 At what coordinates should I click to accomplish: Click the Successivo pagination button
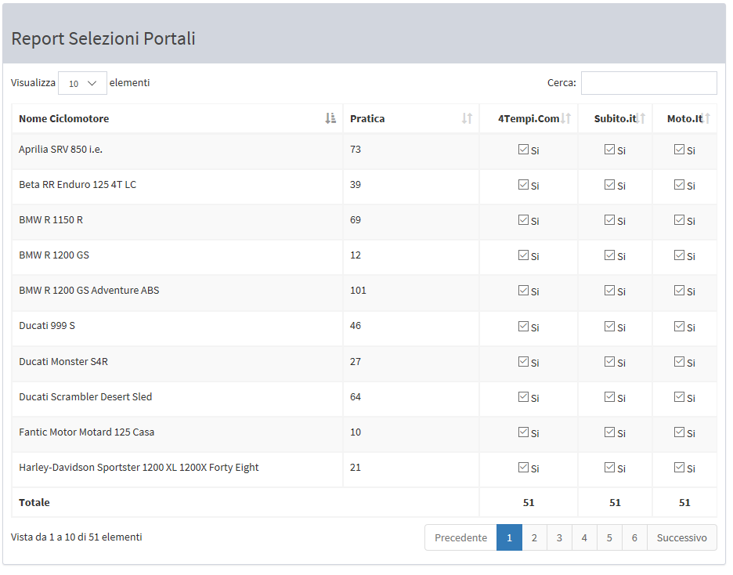pos(681,537)
